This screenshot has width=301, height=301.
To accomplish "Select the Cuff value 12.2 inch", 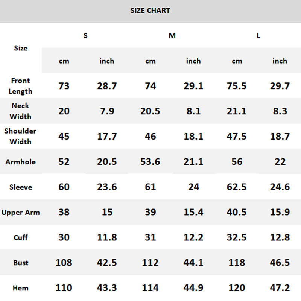I will pyautogui.click(x=193, y=237).
